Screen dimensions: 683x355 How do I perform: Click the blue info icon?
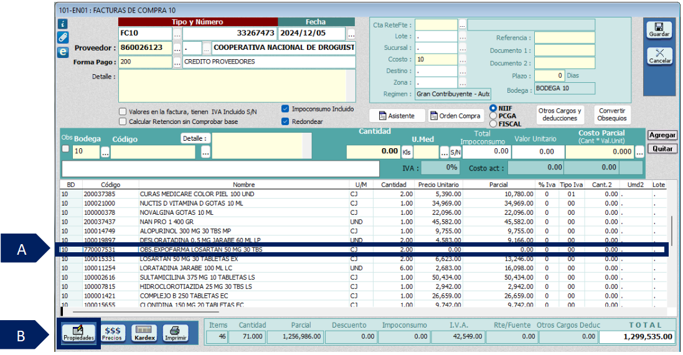click(63, 24)
